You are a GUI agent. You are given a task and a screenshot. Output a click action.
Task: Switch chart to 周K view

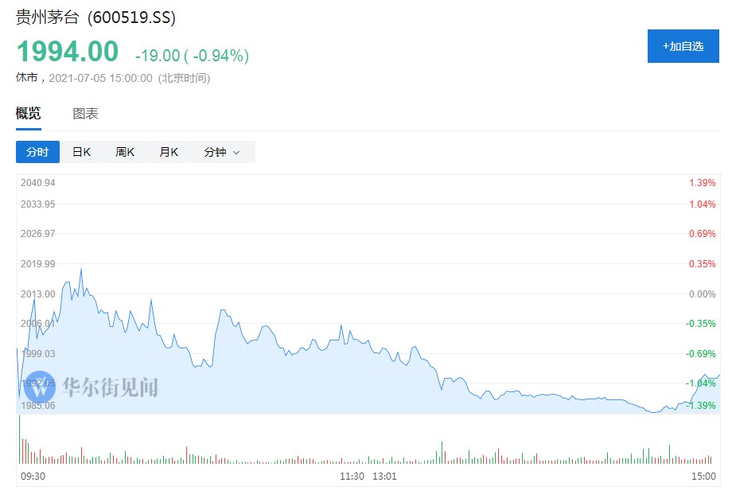[125, 152]
